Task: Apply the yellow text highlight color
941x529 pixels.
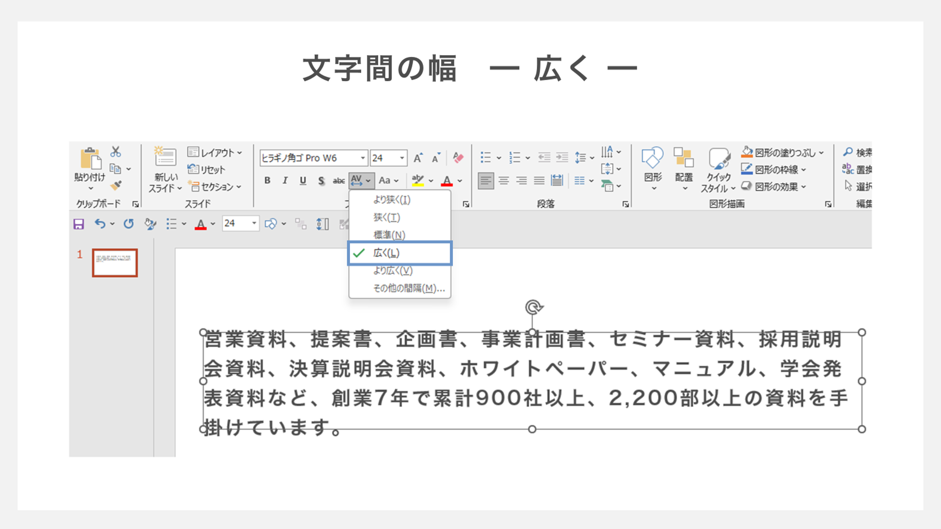Action: click(x=418, y=181)
